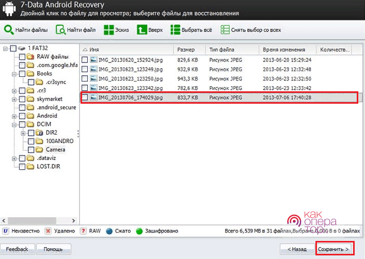The image size is (365, 259).
Task: Select the .cr3sync folder label
Action: click(x=56, y=82)
